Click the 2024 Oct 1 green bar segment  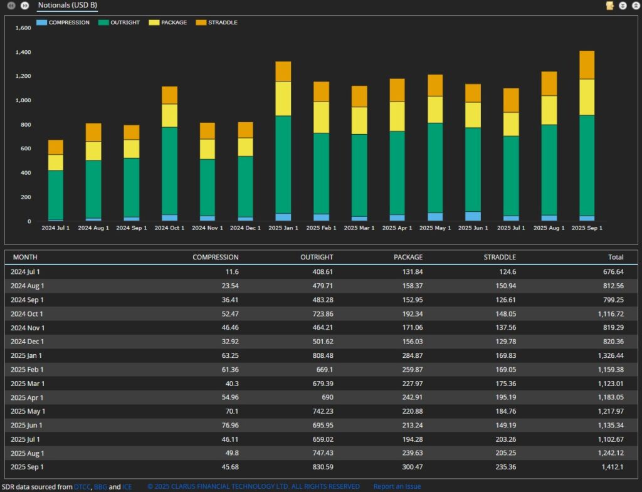[x=169, y=170]
